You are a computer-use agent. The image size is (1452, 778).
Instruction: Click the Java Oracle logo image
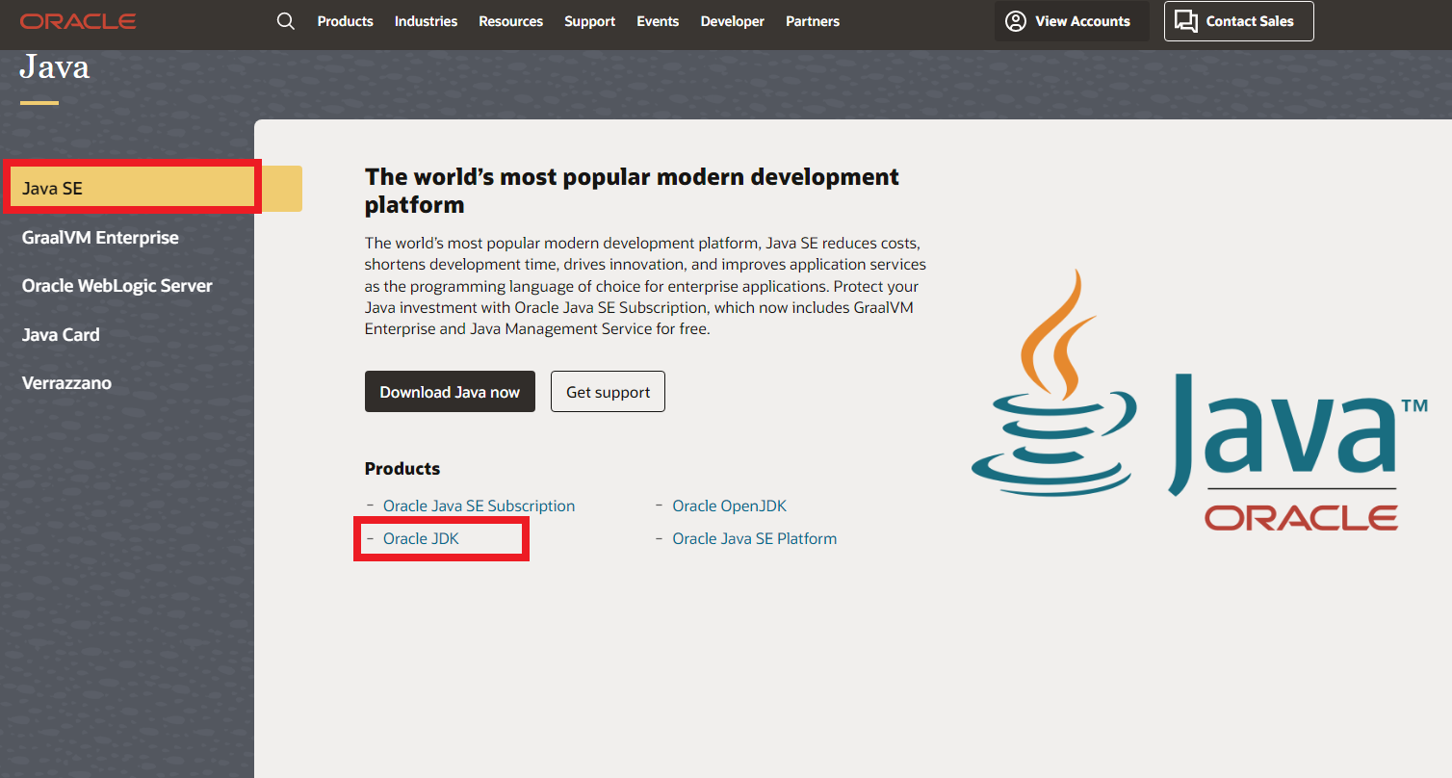[1199, 400]
